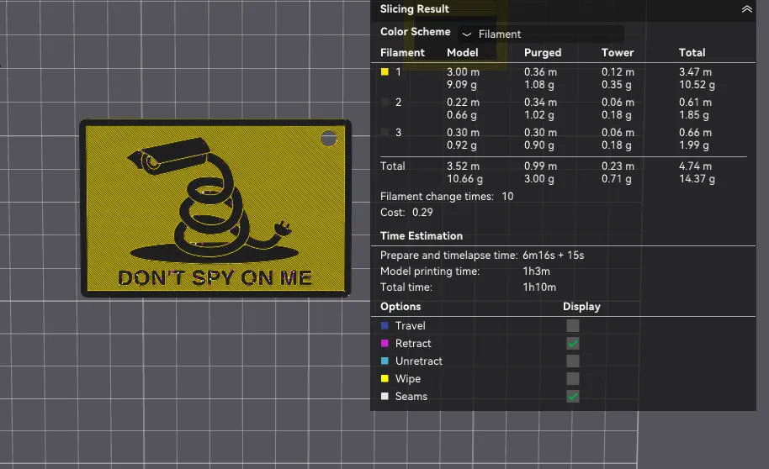
Task: Open the Color Scheme Filament dropdown
Action: click(541, 34)
